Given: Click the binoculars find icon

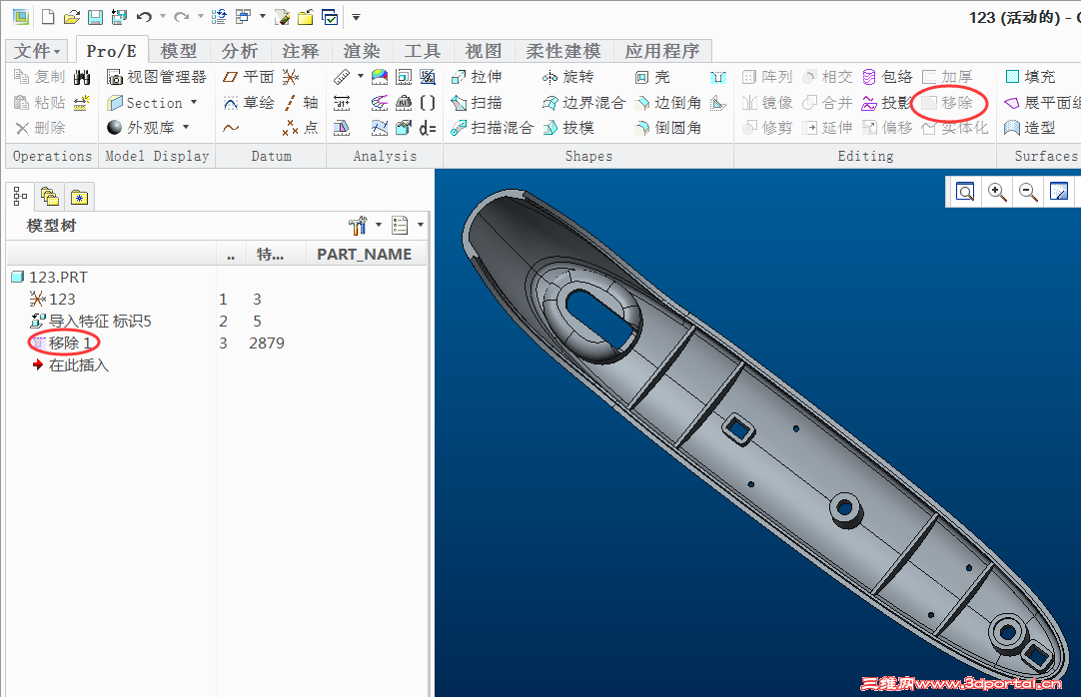Looking at the screenshot, I should coord(82,77).
